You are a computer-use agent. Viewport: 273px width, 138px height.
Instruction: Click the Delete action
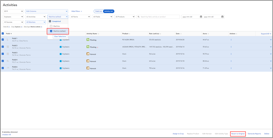tap(267, 134)
